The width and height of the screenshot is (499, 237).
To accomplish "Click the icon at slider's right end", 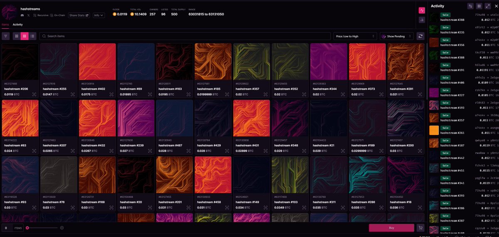I will pyautogui.click(x=62, y=227).
